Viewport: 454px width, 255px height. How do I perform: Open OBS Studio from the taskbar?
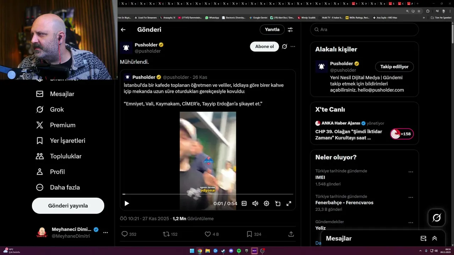coord(262,251)
